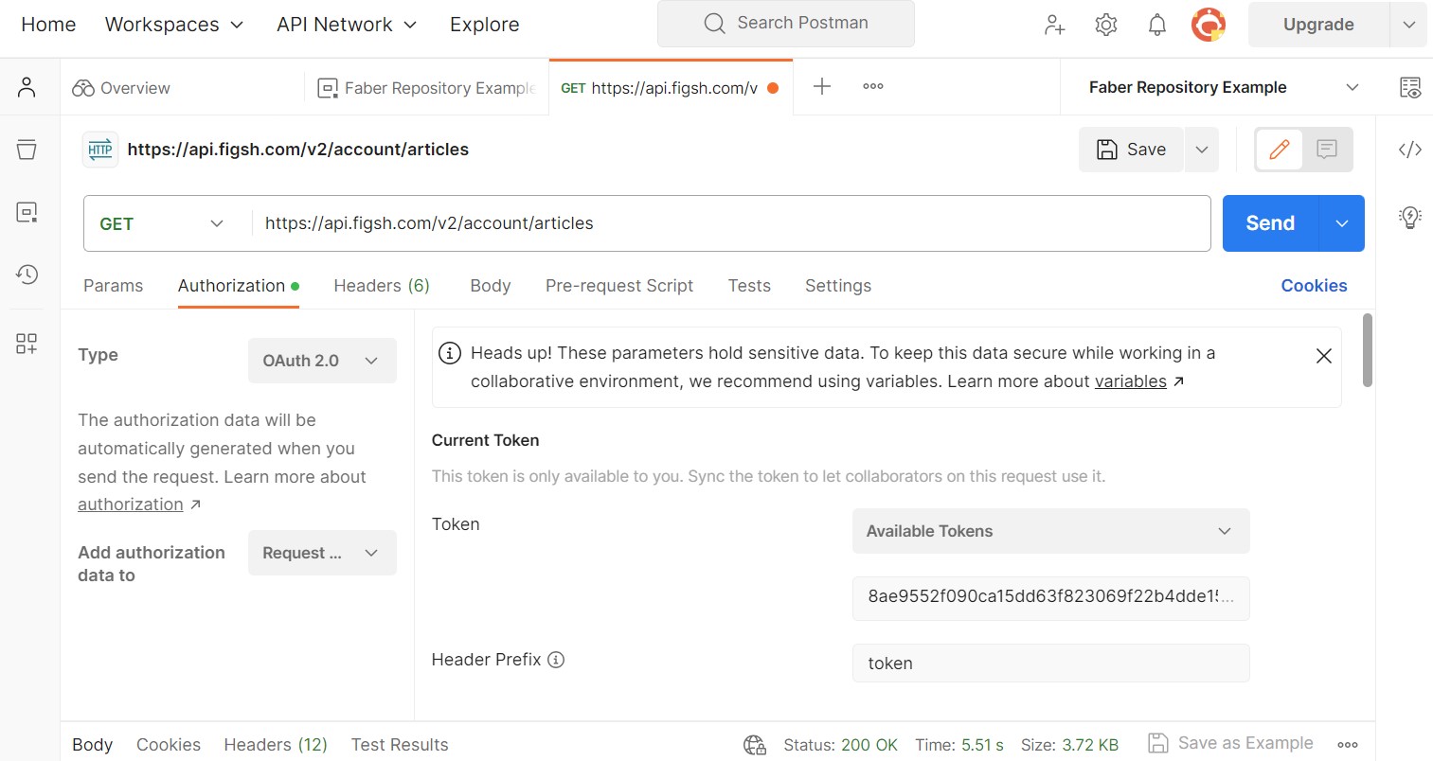Image resolution: width=1433 pixels, height=761 pixels.
Task: Open the Cookies link
Action: tap(1314, 286)
